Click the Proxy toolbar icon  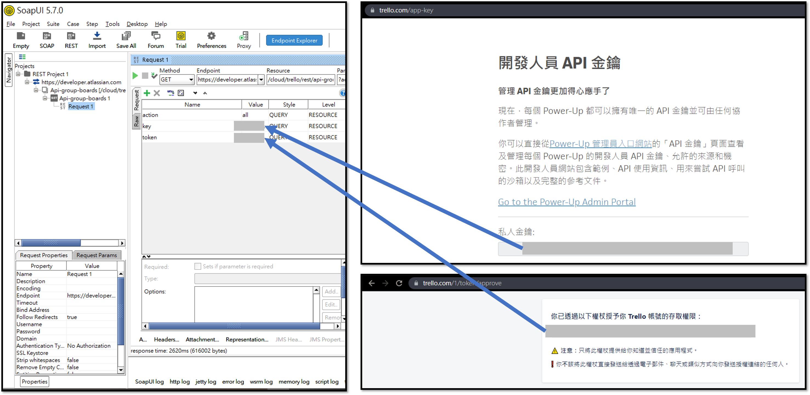point(244,36)
